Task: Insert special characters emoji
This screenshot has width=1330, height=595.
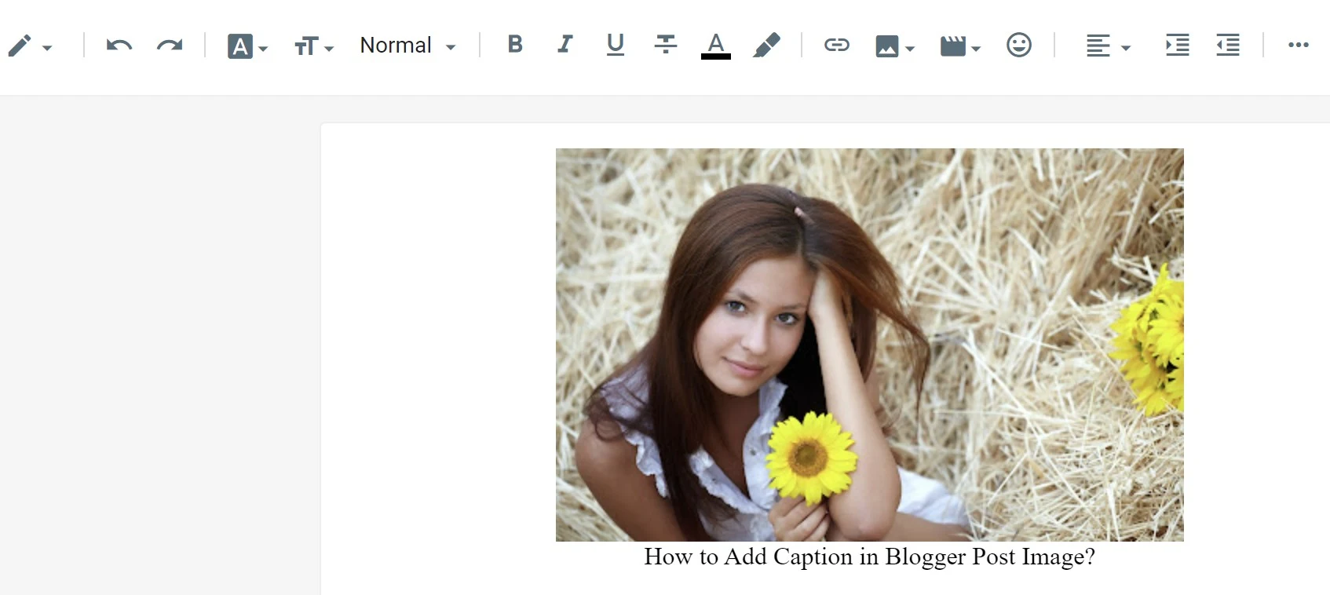Action: click(1019, 45)
